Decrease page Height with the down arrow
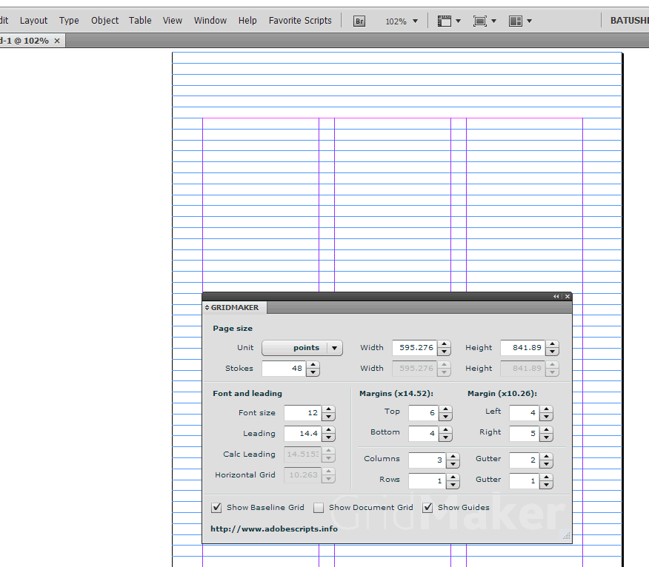The image size is (649, 567). [x=552, y=352]
